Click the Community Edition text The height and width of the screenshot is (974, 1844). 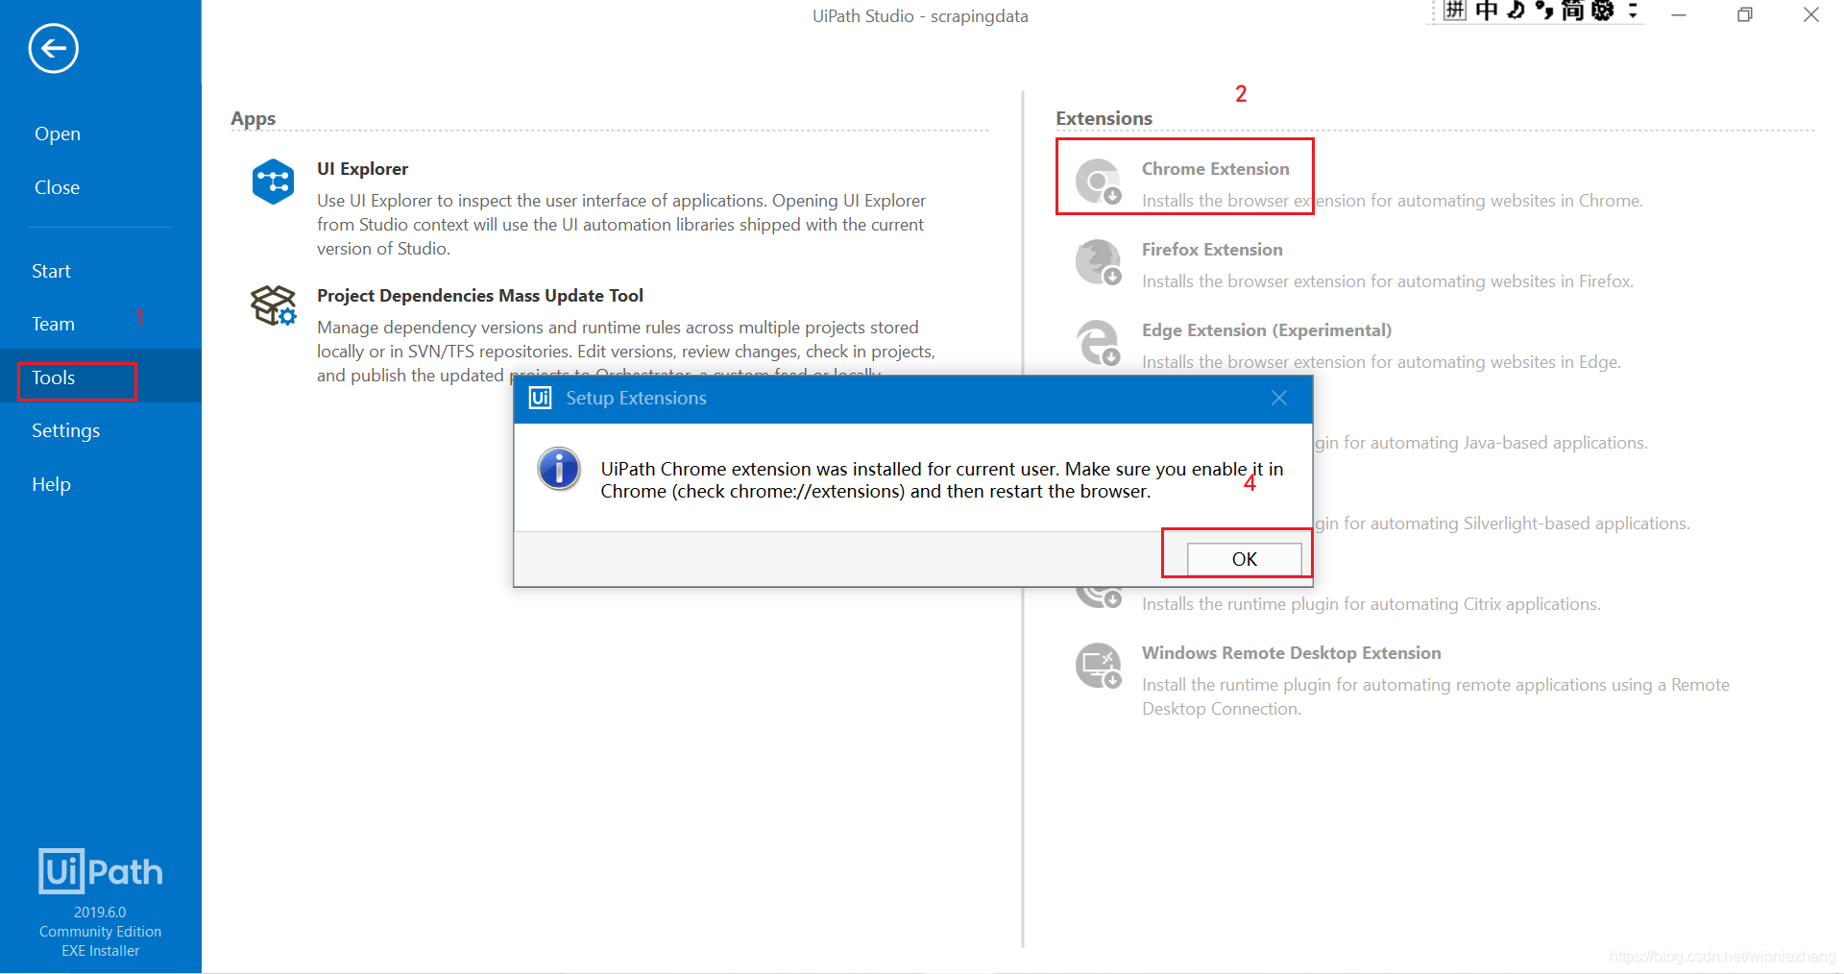tap(100, 932)
